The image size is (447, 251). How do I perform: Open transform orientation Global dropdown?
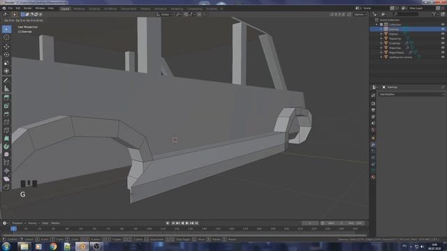(165, 14)
